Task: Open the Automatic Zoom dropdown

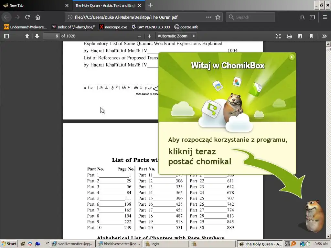Action: (176, 36)
